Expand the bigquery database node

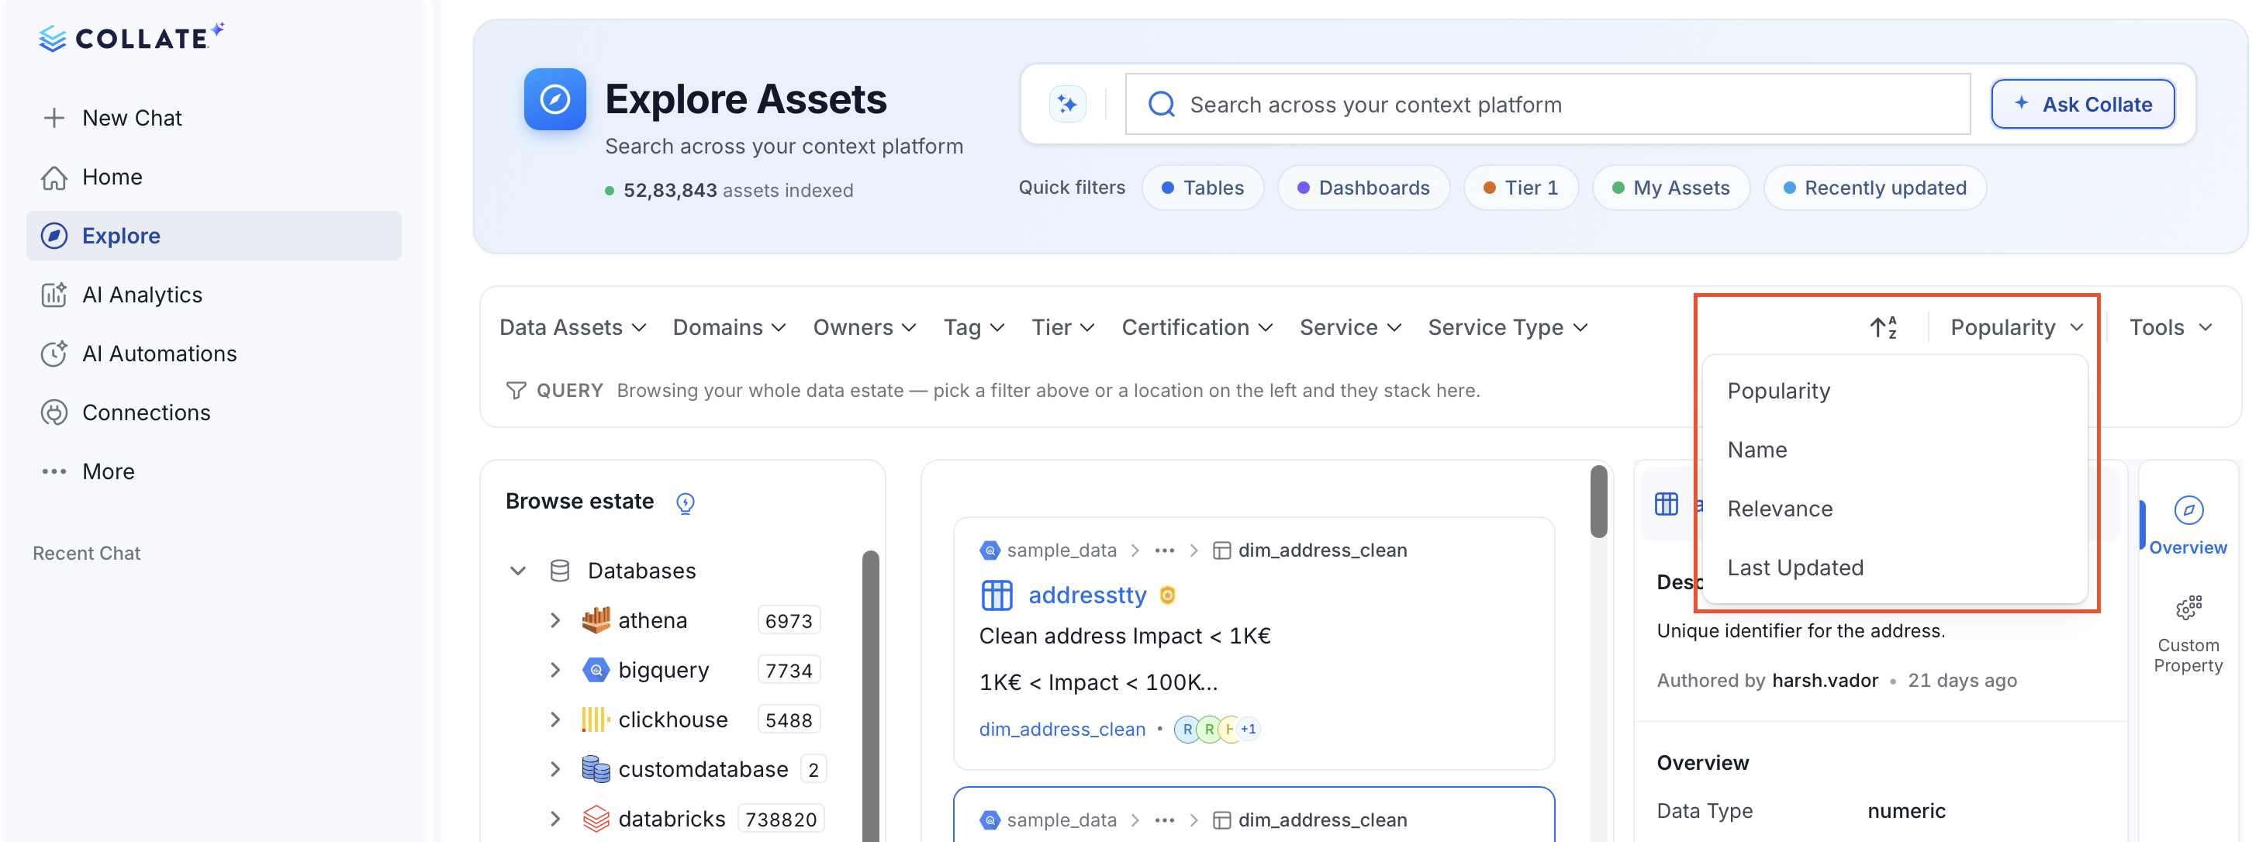pos(555,671)
